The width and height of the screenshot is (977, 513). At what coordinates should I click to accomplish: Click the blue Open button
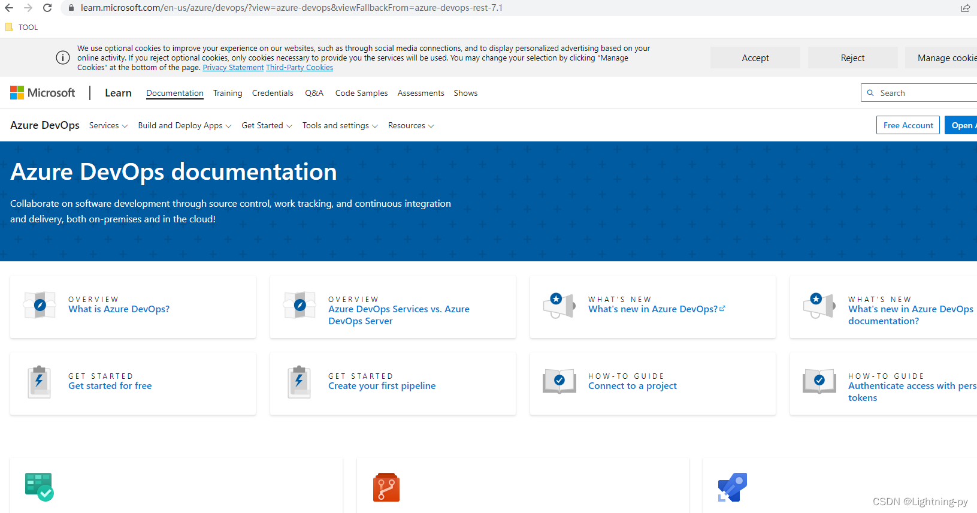coord(961,125)
